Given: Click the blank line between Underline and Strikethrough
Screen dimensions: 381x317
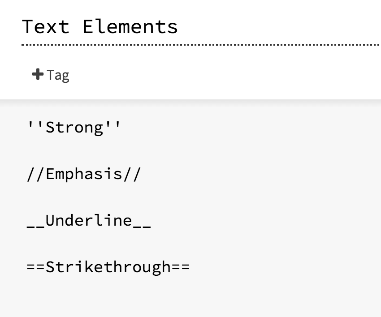Looking at the screenshot, I should tap(134, 244).
